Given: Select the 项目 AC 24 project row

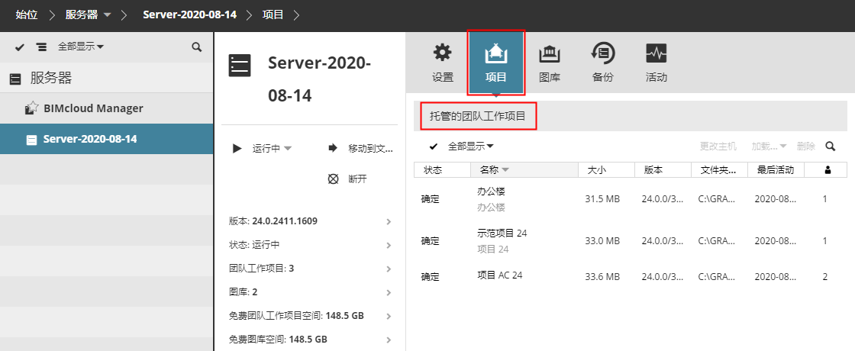Looking at the screenshot, I should point(631,276).
